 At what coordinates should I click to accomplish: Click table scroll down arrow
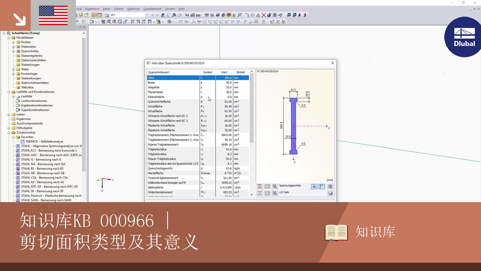pos(252,194)
